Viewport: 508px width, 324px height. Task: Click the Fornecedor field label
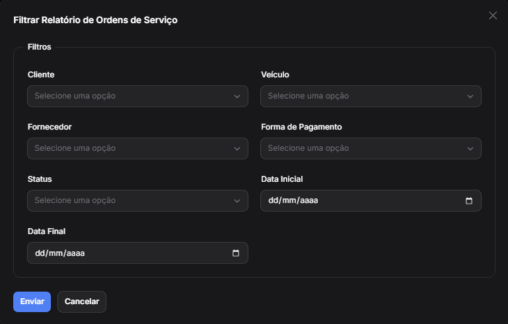point(50,127)
